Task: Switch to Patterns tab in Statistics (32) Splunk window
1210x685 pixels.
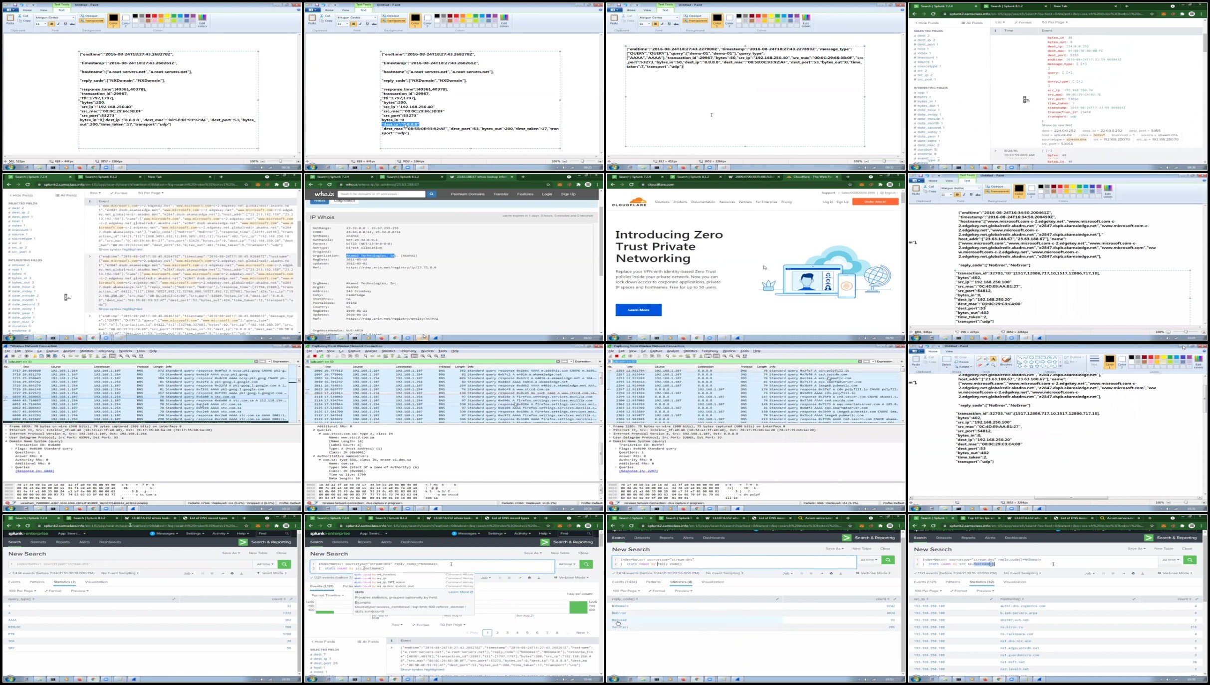Action: pyautogui.click(x=953, y=582)
